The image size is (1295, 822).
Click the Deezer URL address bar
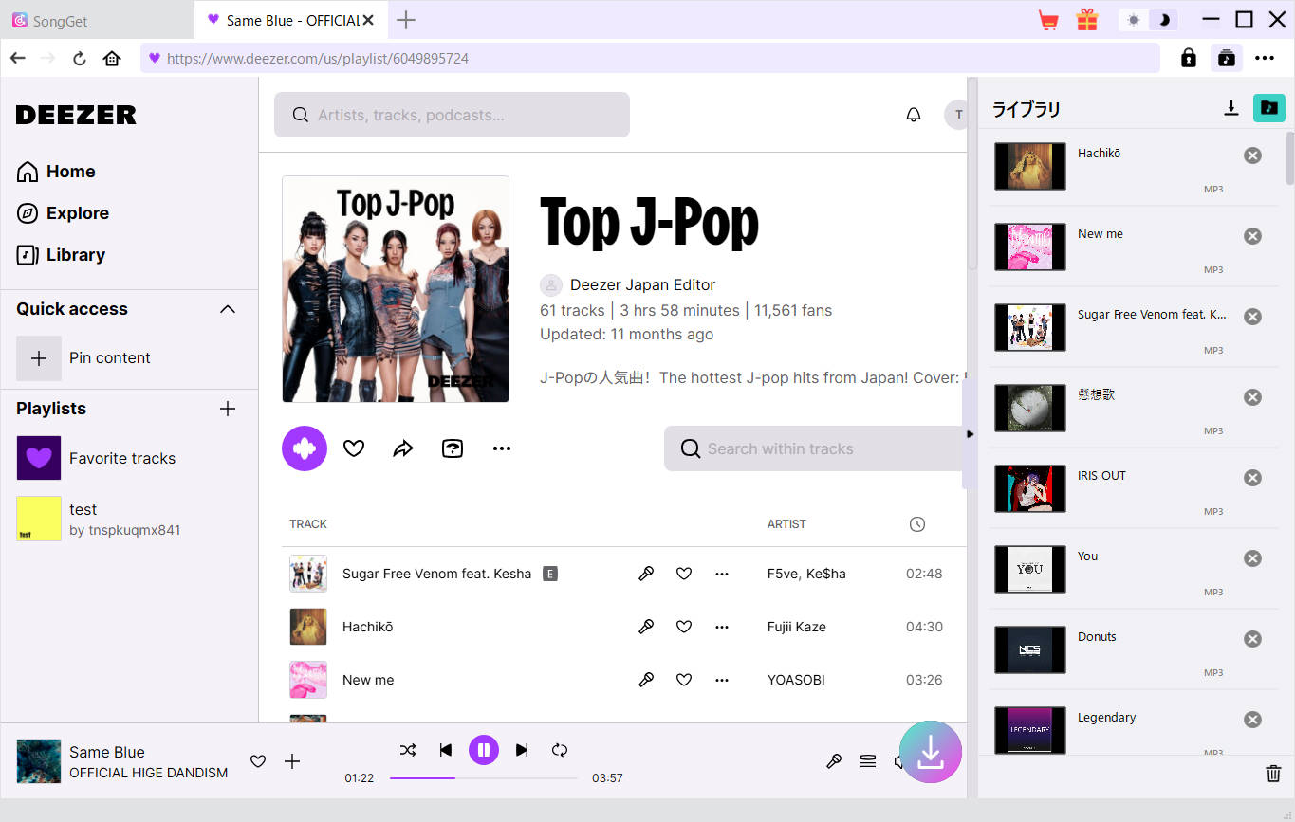coord(650,58)
